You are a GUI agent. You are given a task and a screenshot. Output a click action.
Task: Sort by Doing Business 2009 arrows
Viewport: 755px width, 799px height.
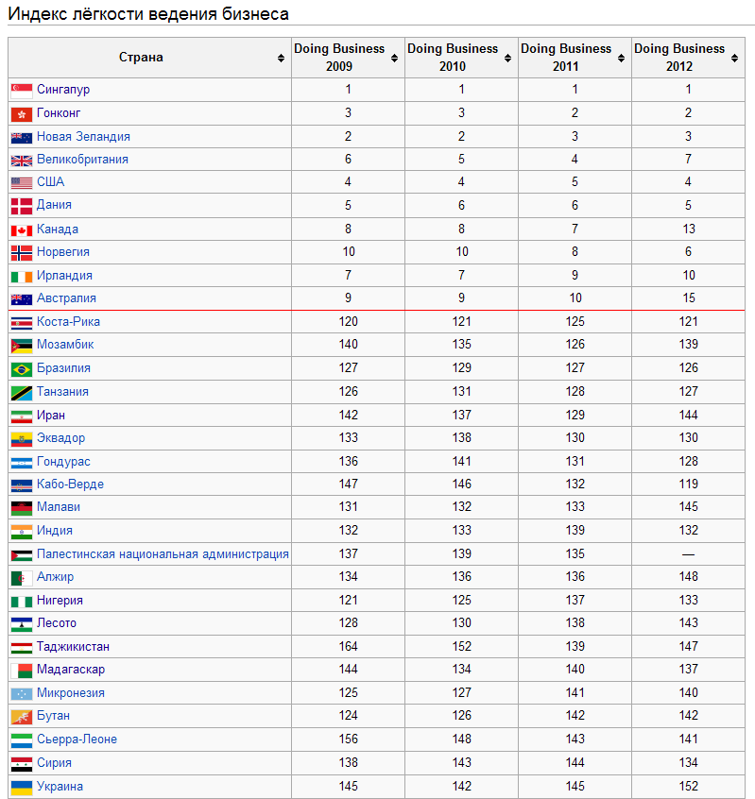click(394, 59)
